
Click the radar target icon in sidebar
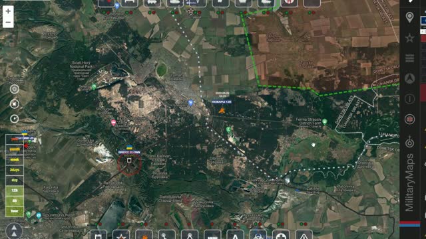click(x=409, y=141)
